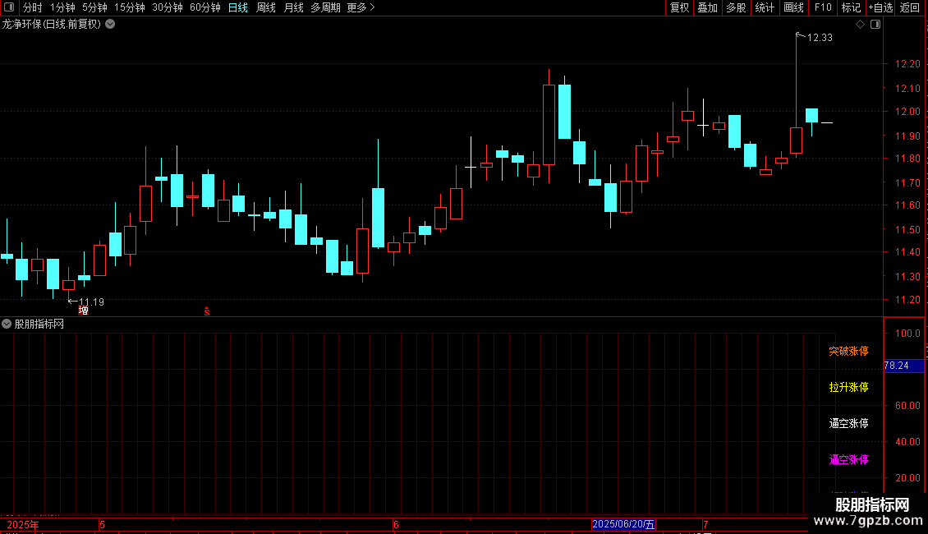Screen dimensions: 928x534
Task: Toggle the right sidebar panel icon
Action: click(x=875, y=25)
